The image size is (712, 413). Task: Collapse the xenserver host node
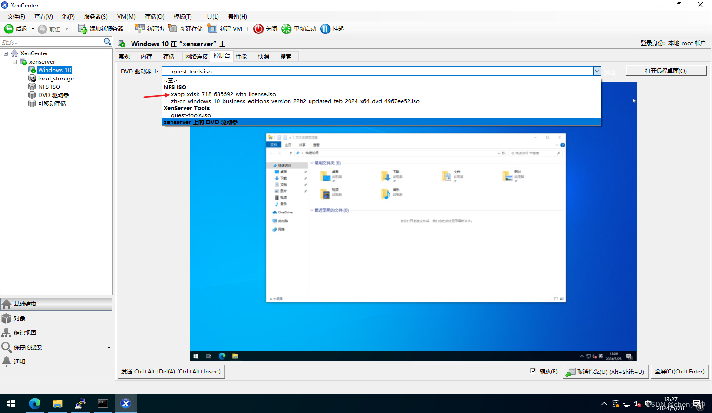coord(14,62)
